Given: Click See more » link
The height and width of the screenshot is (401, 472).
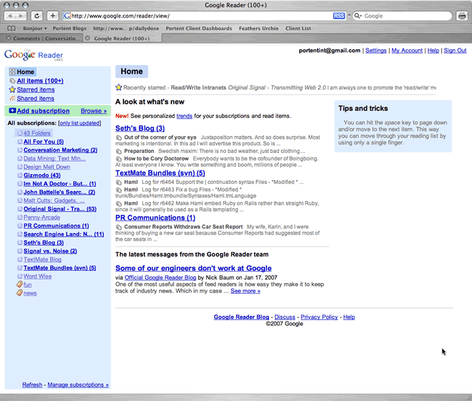Looking at the screenshot, I should click(245, 291).
